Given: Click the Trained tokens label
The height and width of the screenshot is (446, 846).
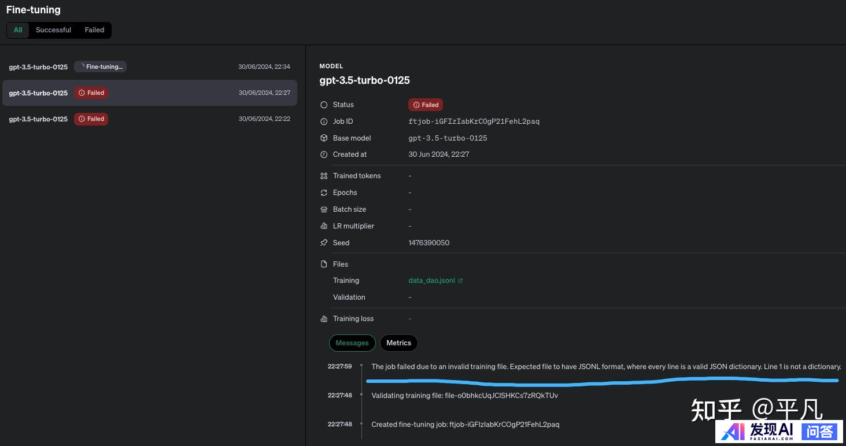Looking at the screenshot, I should (357, 176).
